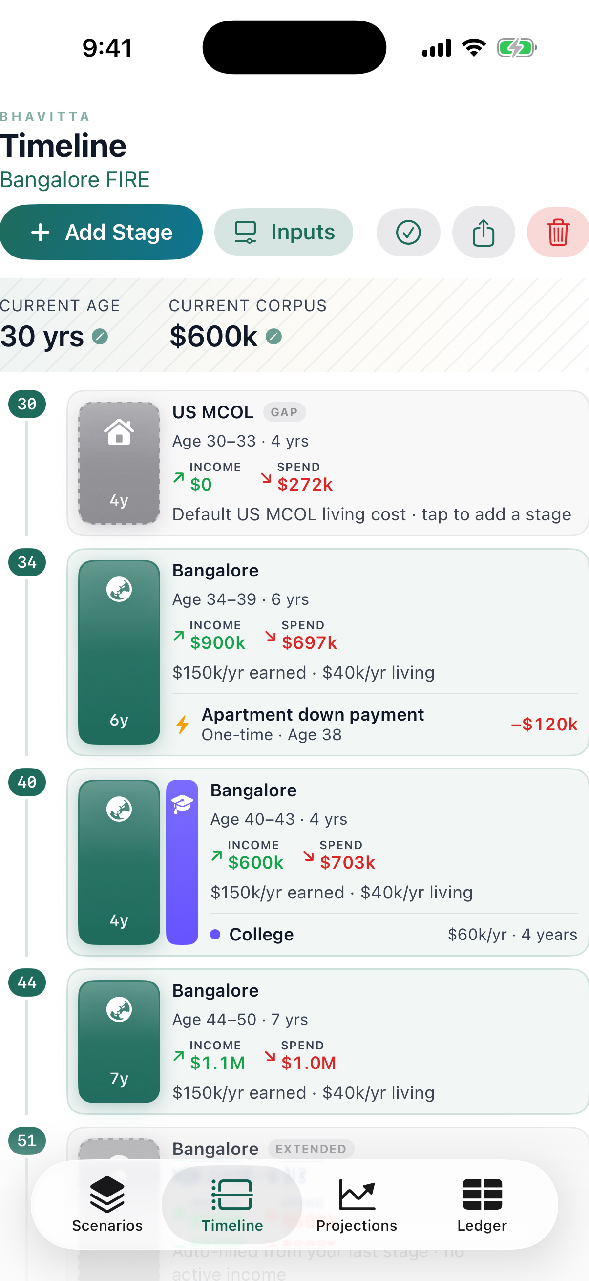The image size is (589, 1281).
Task: Select the age 44 timeline marker
Action: pyautogui.click(x=27, y=982)
